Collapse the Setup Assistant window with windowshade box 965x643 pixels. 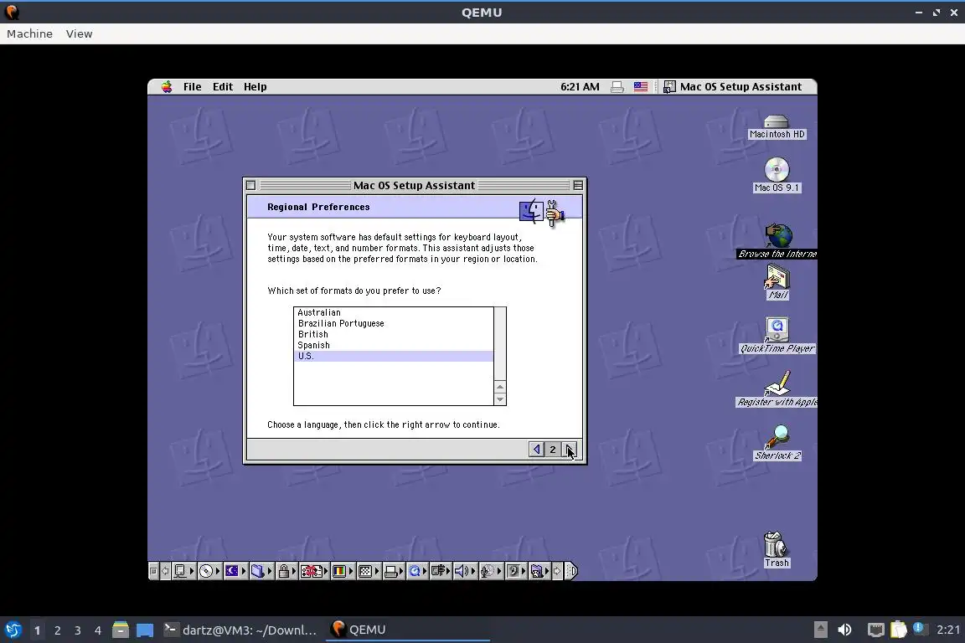click(x=578, y=185)
